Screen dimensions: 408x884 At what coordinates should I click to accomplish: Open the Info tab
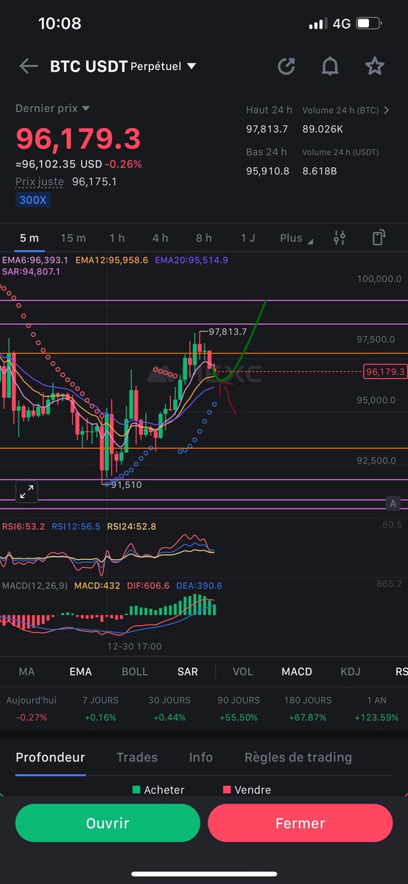[x=200, y=757]
